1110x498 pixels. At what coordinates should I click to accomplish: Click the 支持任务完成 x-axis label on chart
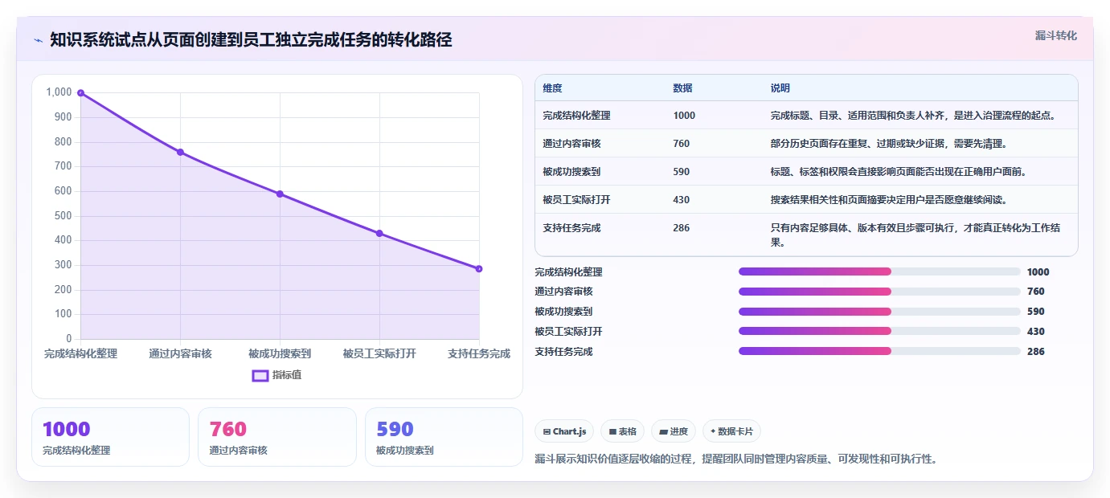tap(479, 353)
